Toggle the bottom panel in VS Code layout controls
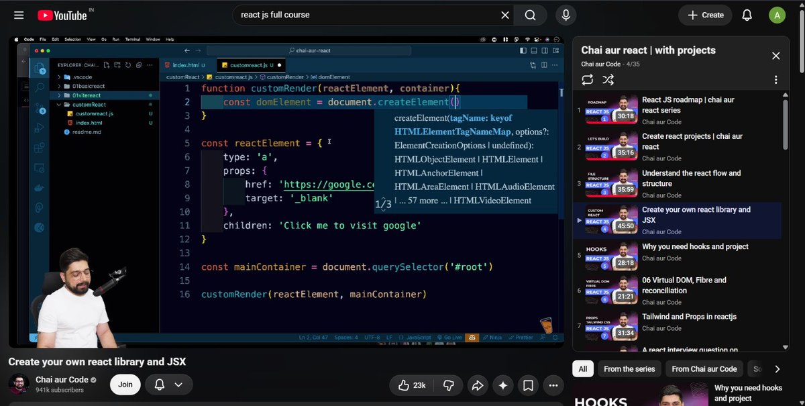 (x=533, y=50)
